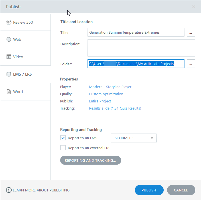Open Results slide tracking link
The width and height of the screenshot is (201, 200).
115,108
